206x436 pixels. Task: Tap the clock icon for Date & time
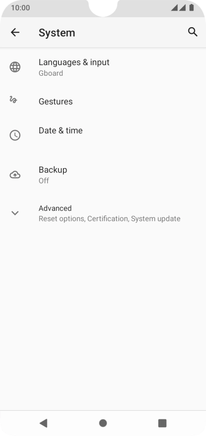click(x=15, y=135)
